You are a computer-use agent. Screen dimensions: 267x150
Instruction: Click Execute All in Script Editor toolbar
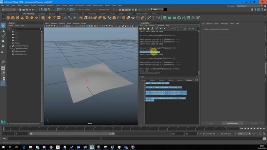(189, 29)
